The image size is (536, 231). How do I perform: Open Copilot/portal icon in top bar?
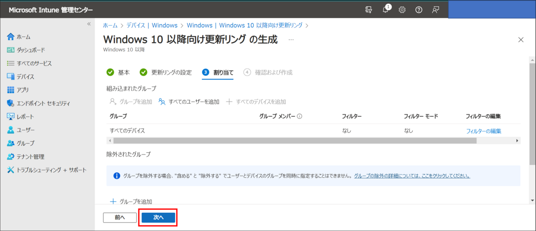click(368, 10)
